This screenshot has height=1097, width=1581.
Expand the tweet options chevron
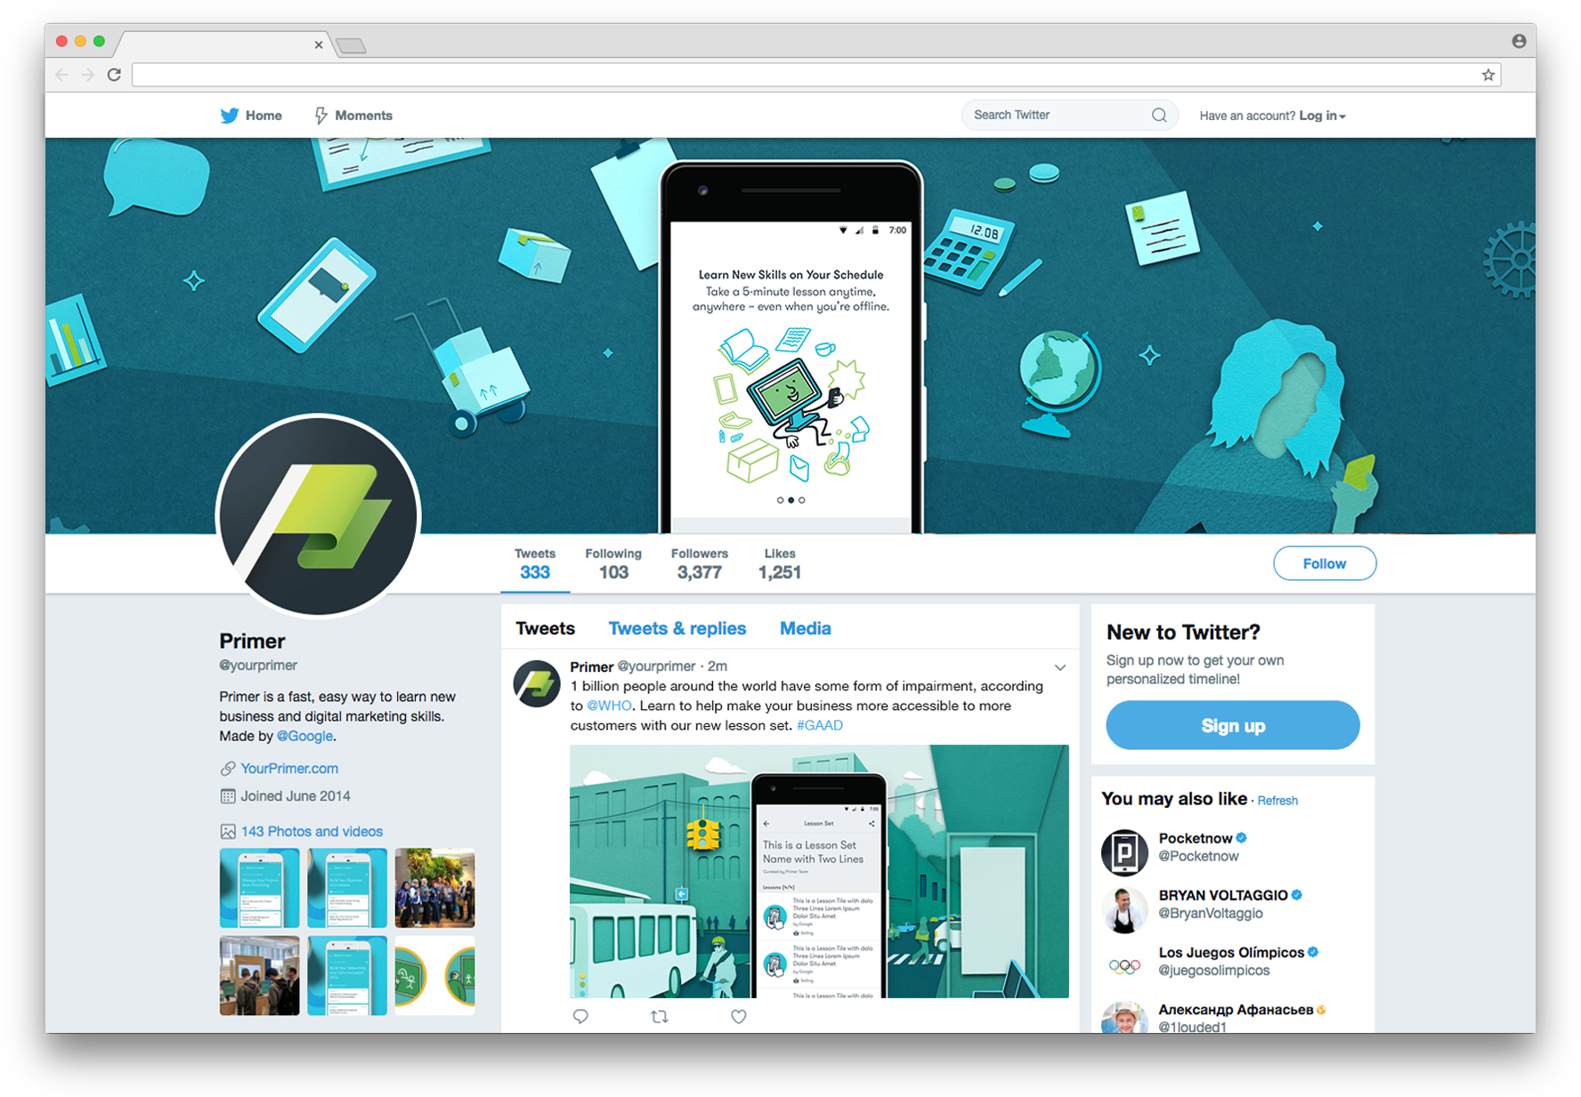click(1059, 667)
